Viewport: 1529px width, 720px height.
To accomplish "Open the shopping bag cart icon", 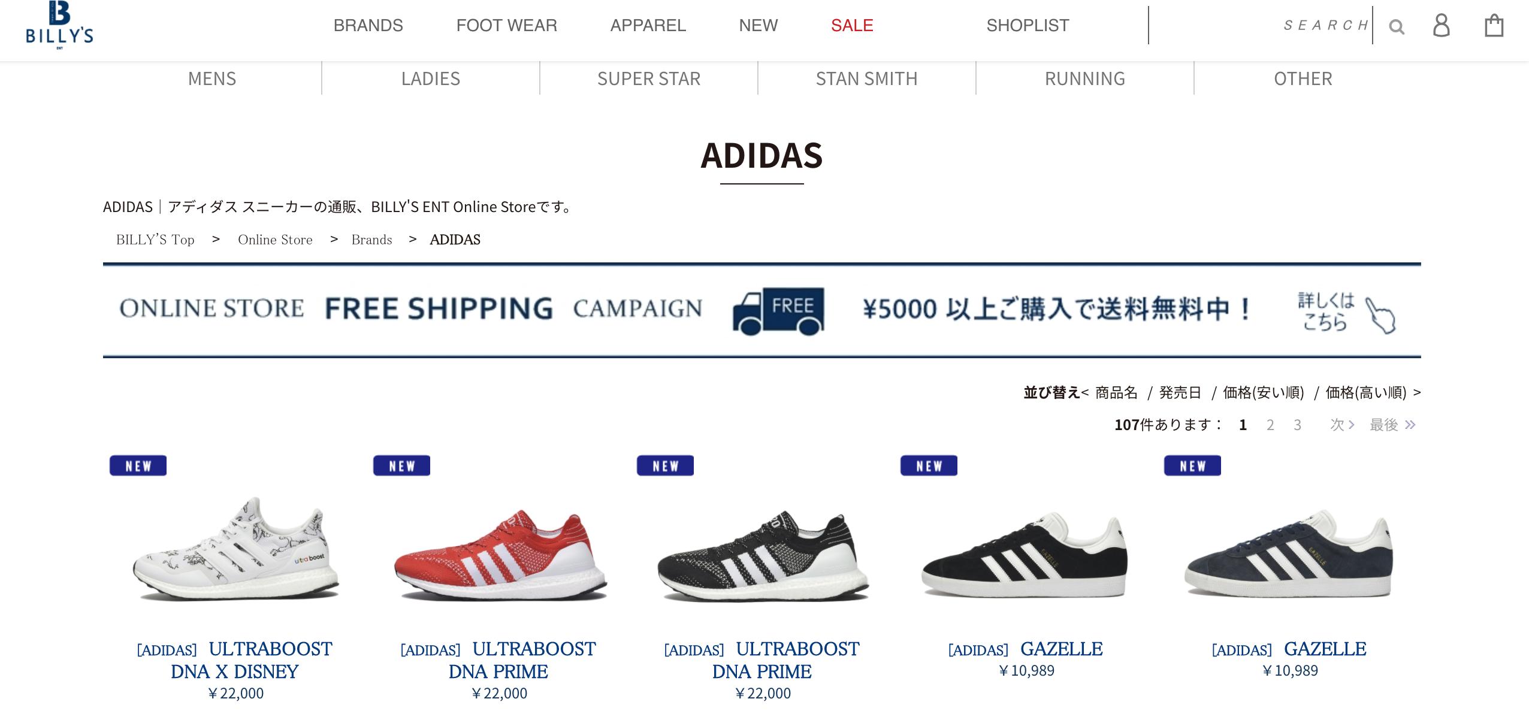I will (1494, 26).
